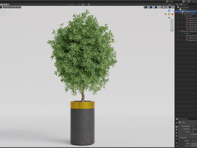Open the Feature Set dropdown
197x148 pixels.
(x=194, y=129)
